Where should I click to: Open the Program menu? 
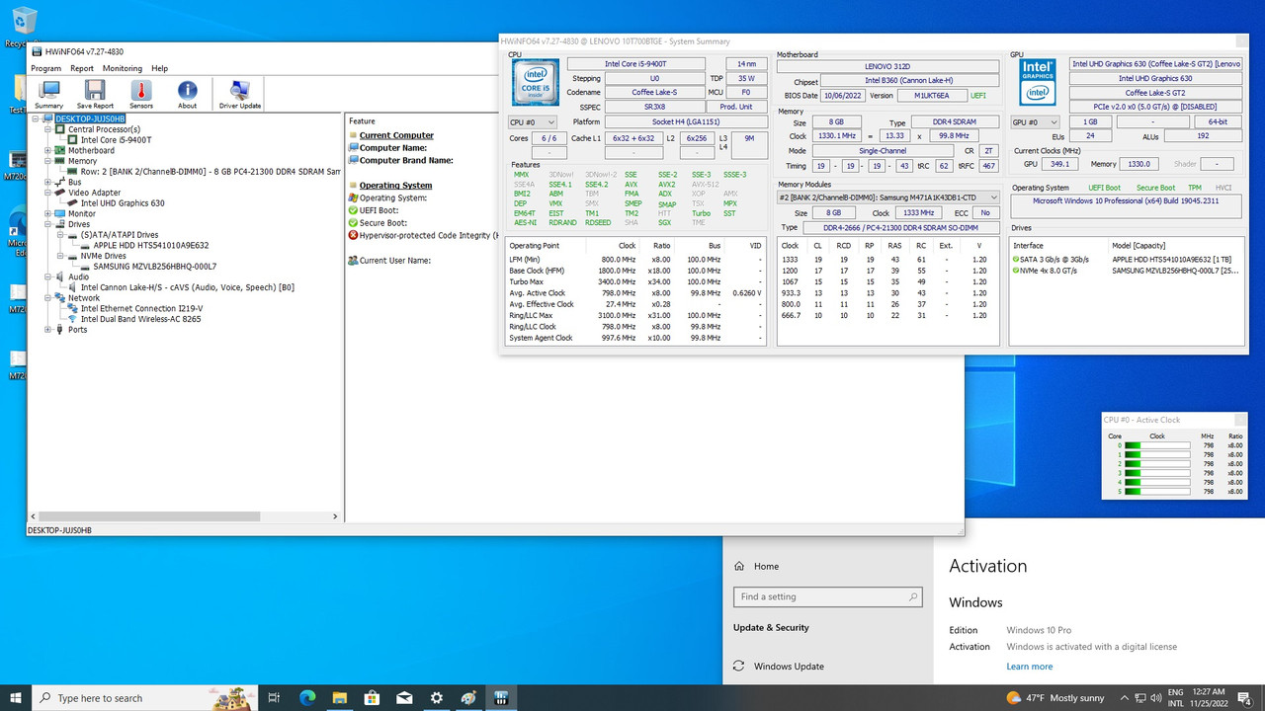coord(46,68)
